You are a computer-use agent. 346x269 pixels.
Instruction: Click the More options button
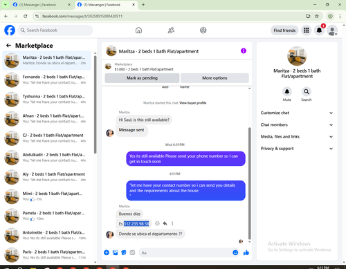[x=215, y=78]
